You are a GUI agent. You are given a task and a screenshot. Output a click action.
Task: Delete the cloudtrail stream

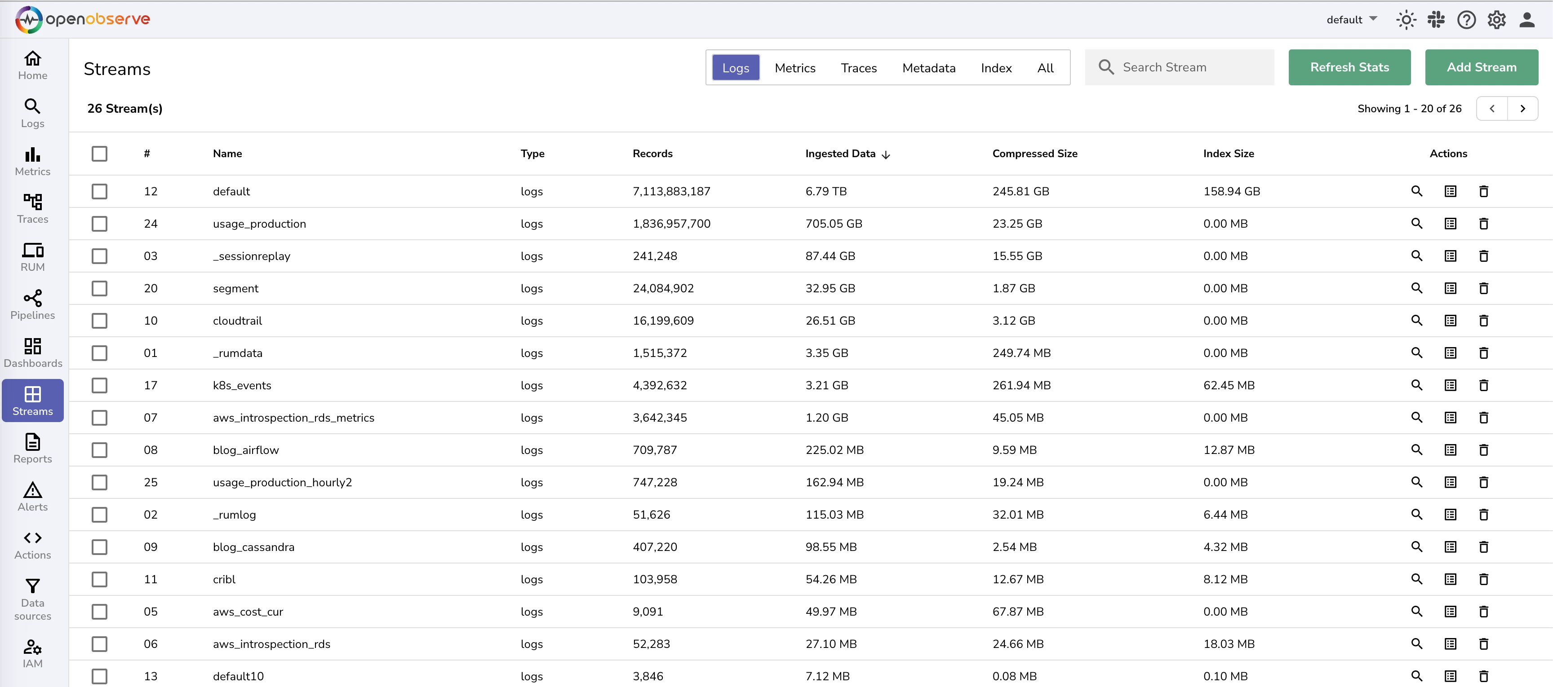[1483, 321]
